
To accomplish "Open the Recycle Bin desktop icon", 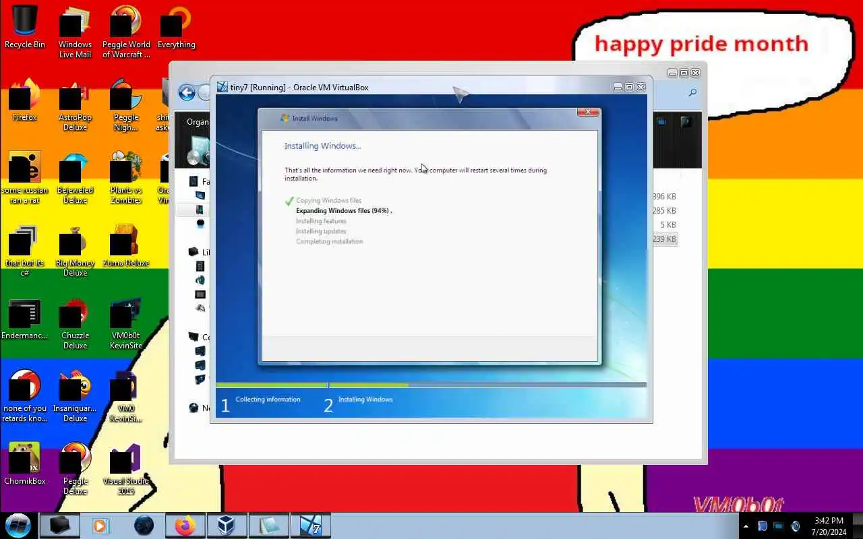I will pos(25,27).
